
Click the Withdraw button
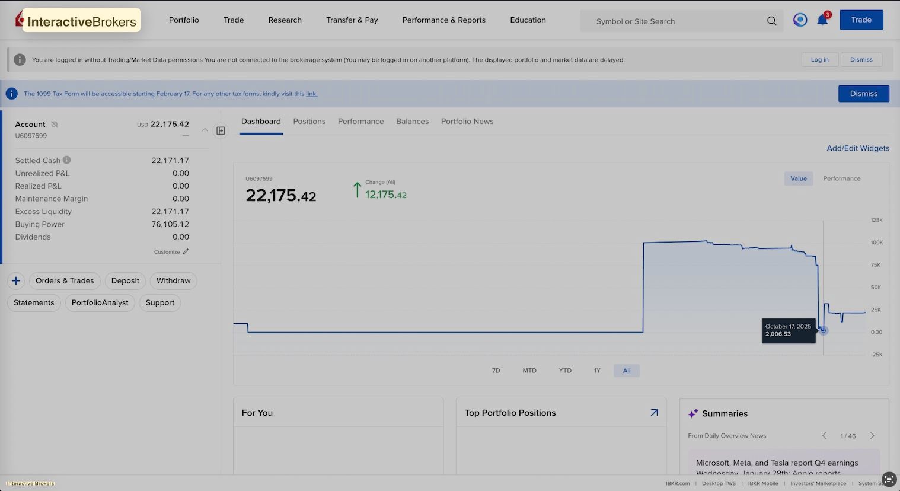[174, 281]
